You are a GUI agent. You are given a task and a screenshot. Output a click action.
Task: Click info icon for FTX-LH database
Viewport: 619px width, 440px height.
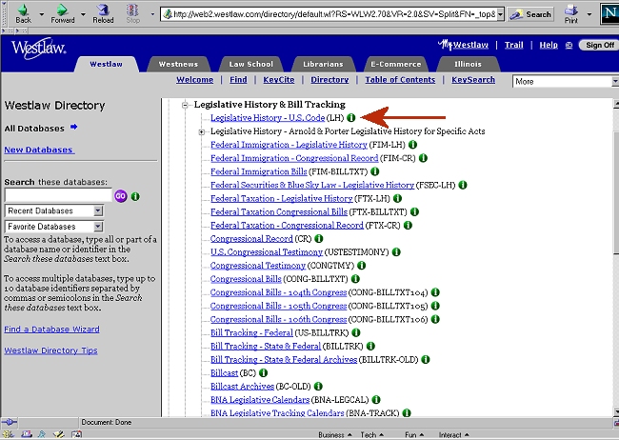pos(397,198)
